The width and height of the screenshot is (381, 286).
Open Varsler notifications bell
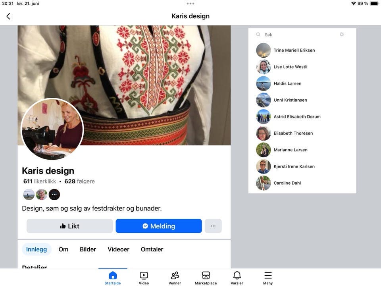pyautogui.click(x=237, y=278)
